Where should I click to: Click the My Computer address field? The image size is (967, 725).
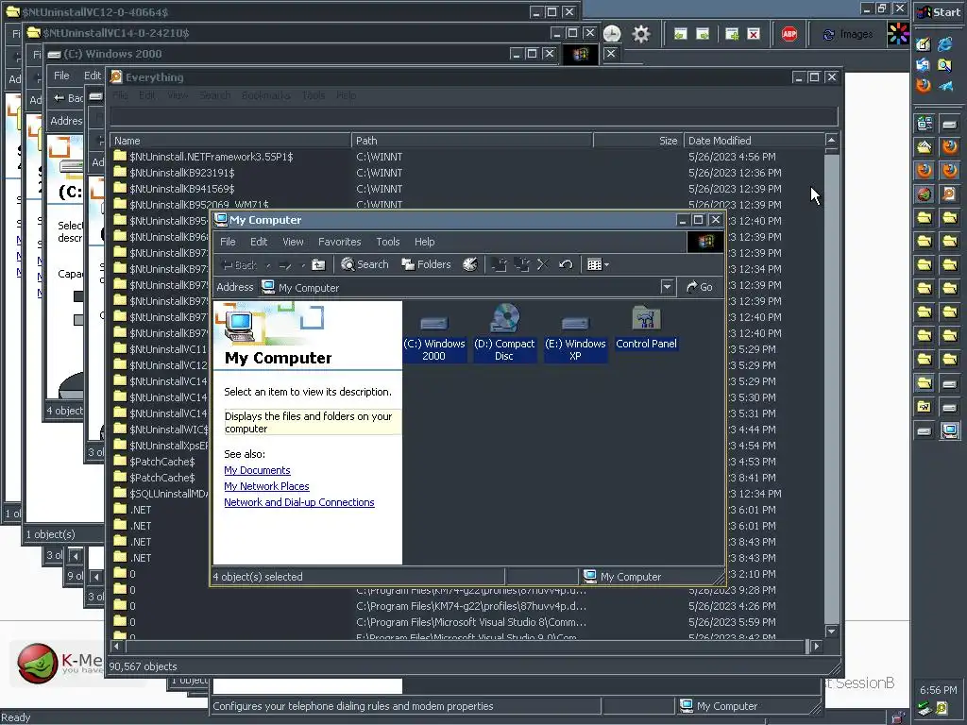[460, 287]
